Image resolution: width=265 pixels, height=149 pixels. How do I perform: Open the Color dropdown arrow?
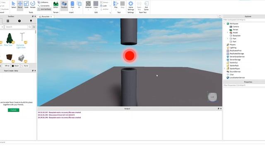click(96, 10)
